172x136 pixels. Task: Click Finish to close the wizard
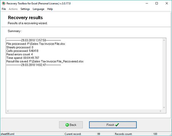click(x=113, y=125)
